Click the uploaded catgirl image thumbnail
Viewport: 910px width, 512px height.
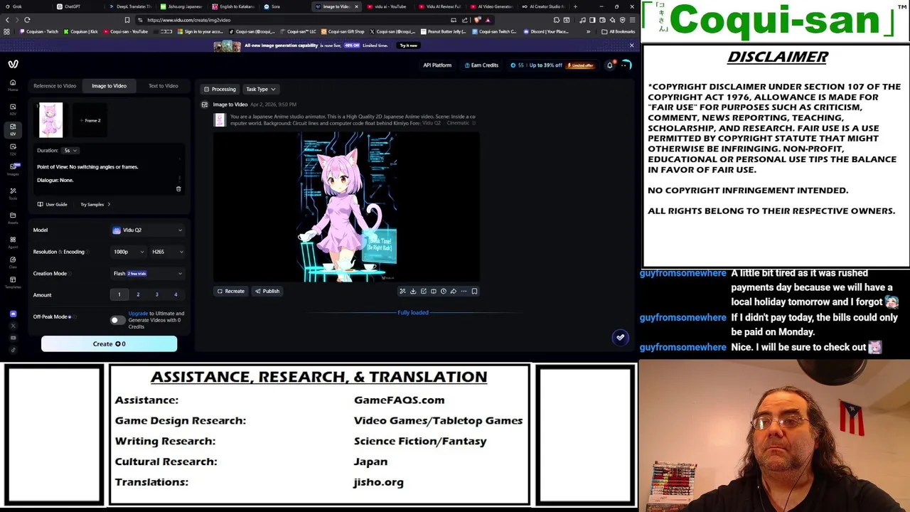[51, 120]
